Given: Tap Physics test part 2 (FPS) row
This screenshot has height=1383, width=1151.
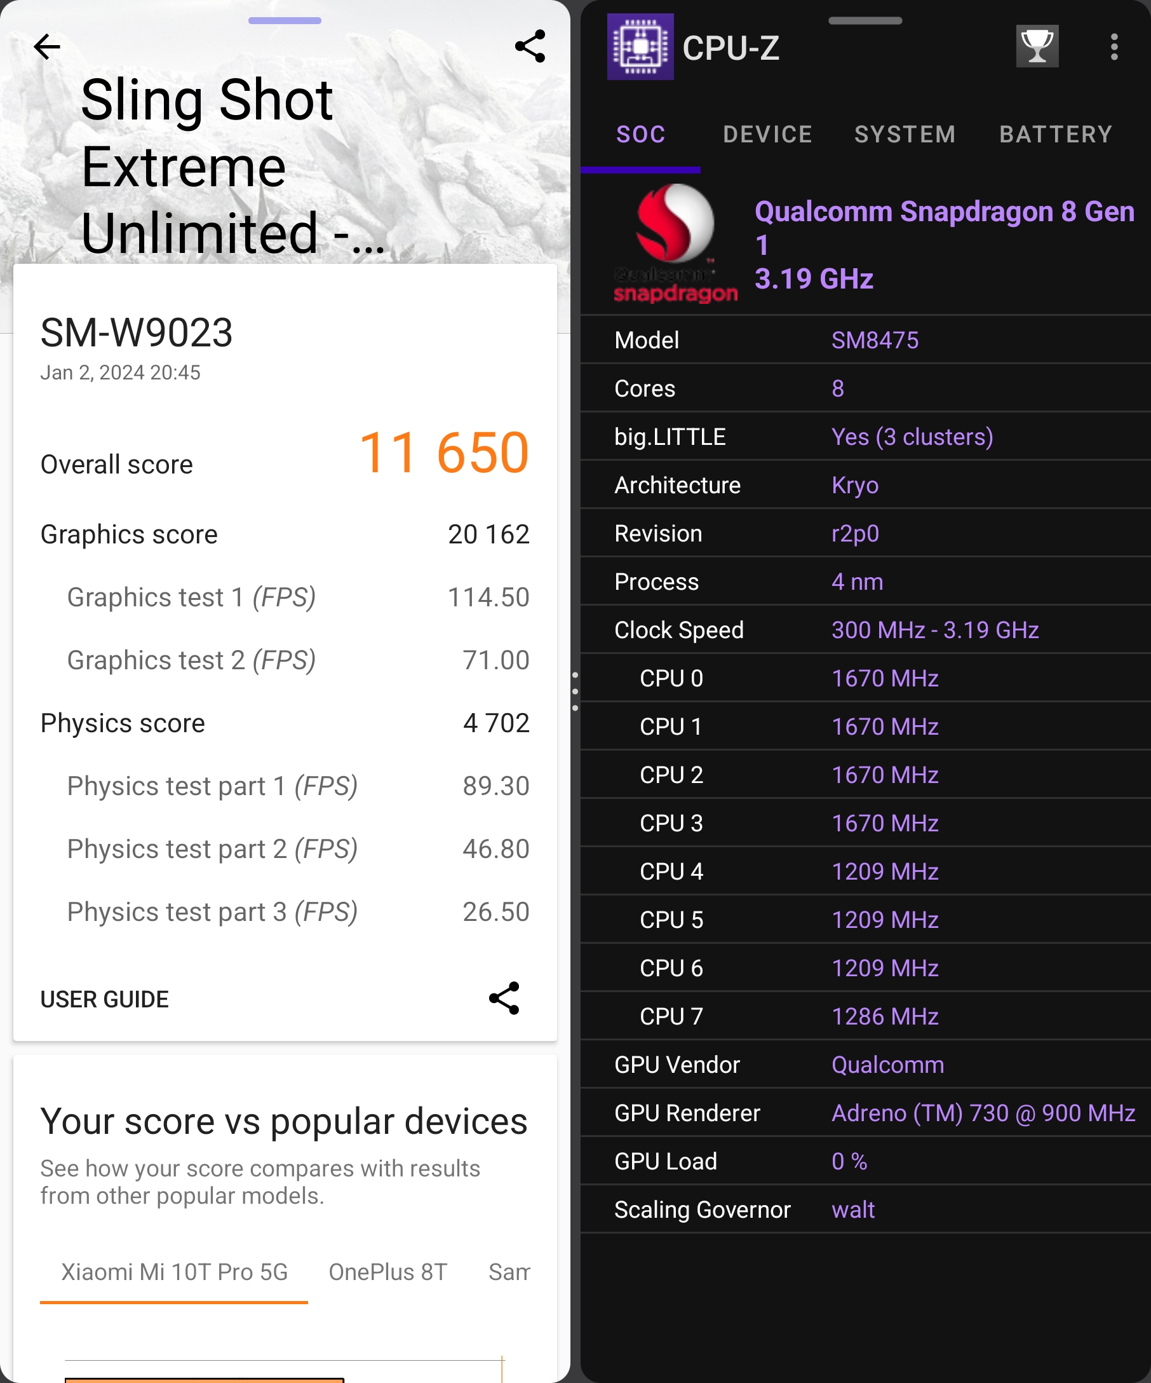Looking at the screenshot, I should pos(285,849).
